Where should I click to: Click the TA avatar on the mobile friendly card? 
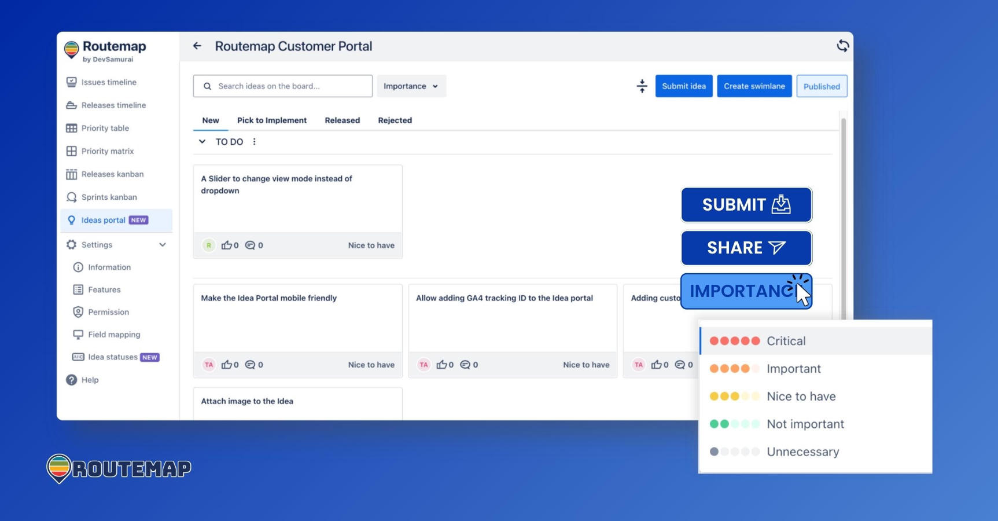tap(209, 365)
